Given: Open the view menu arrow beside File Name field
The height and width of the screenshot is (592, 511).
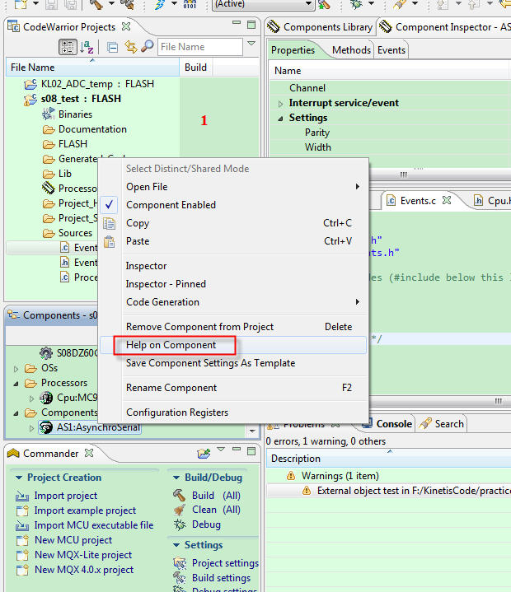Looking at the screenshot, I should coord(251,44).
